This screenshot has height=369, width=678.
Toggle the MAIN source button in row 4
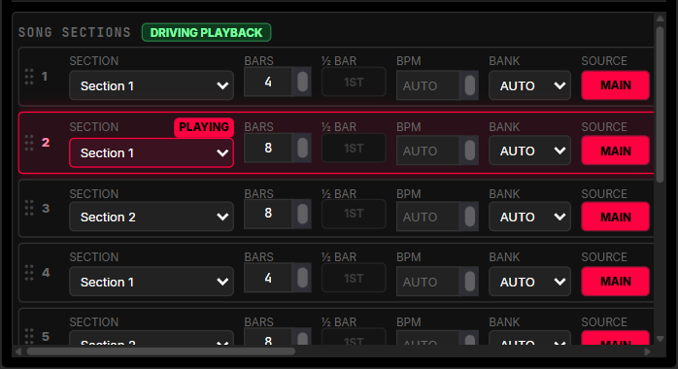pyautogui.click(x=615, y=282)
